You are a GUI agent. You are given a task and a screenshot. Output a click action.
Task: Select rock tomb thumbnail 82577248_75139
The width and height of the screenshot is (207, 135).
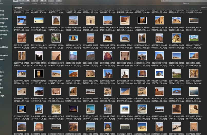56,20
